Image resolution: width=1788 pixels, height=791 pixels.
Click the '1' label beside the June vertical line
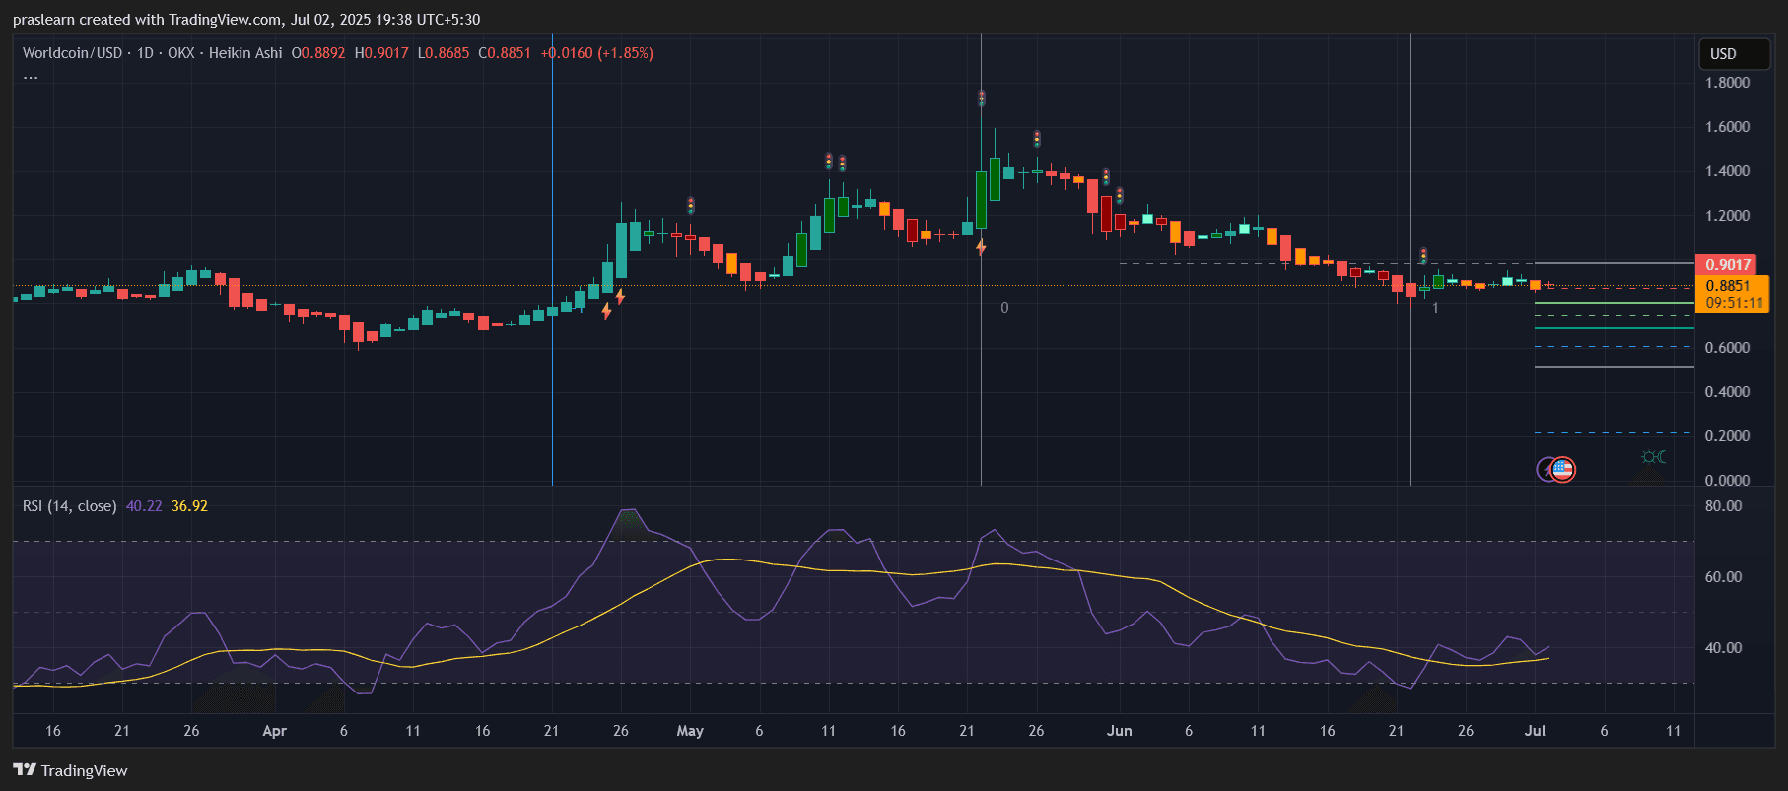point(1435,308)
